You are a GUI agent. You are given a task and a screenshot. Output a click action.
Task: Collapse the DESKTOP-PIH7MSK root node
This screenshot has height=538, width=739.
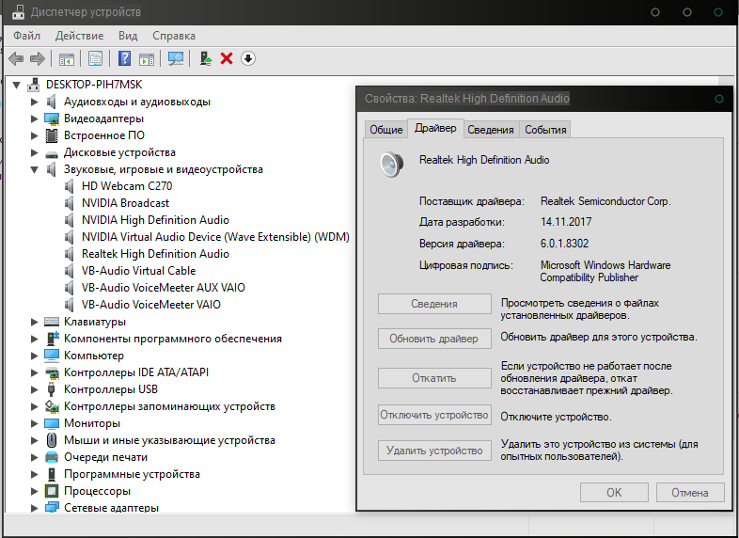(17, 86)
